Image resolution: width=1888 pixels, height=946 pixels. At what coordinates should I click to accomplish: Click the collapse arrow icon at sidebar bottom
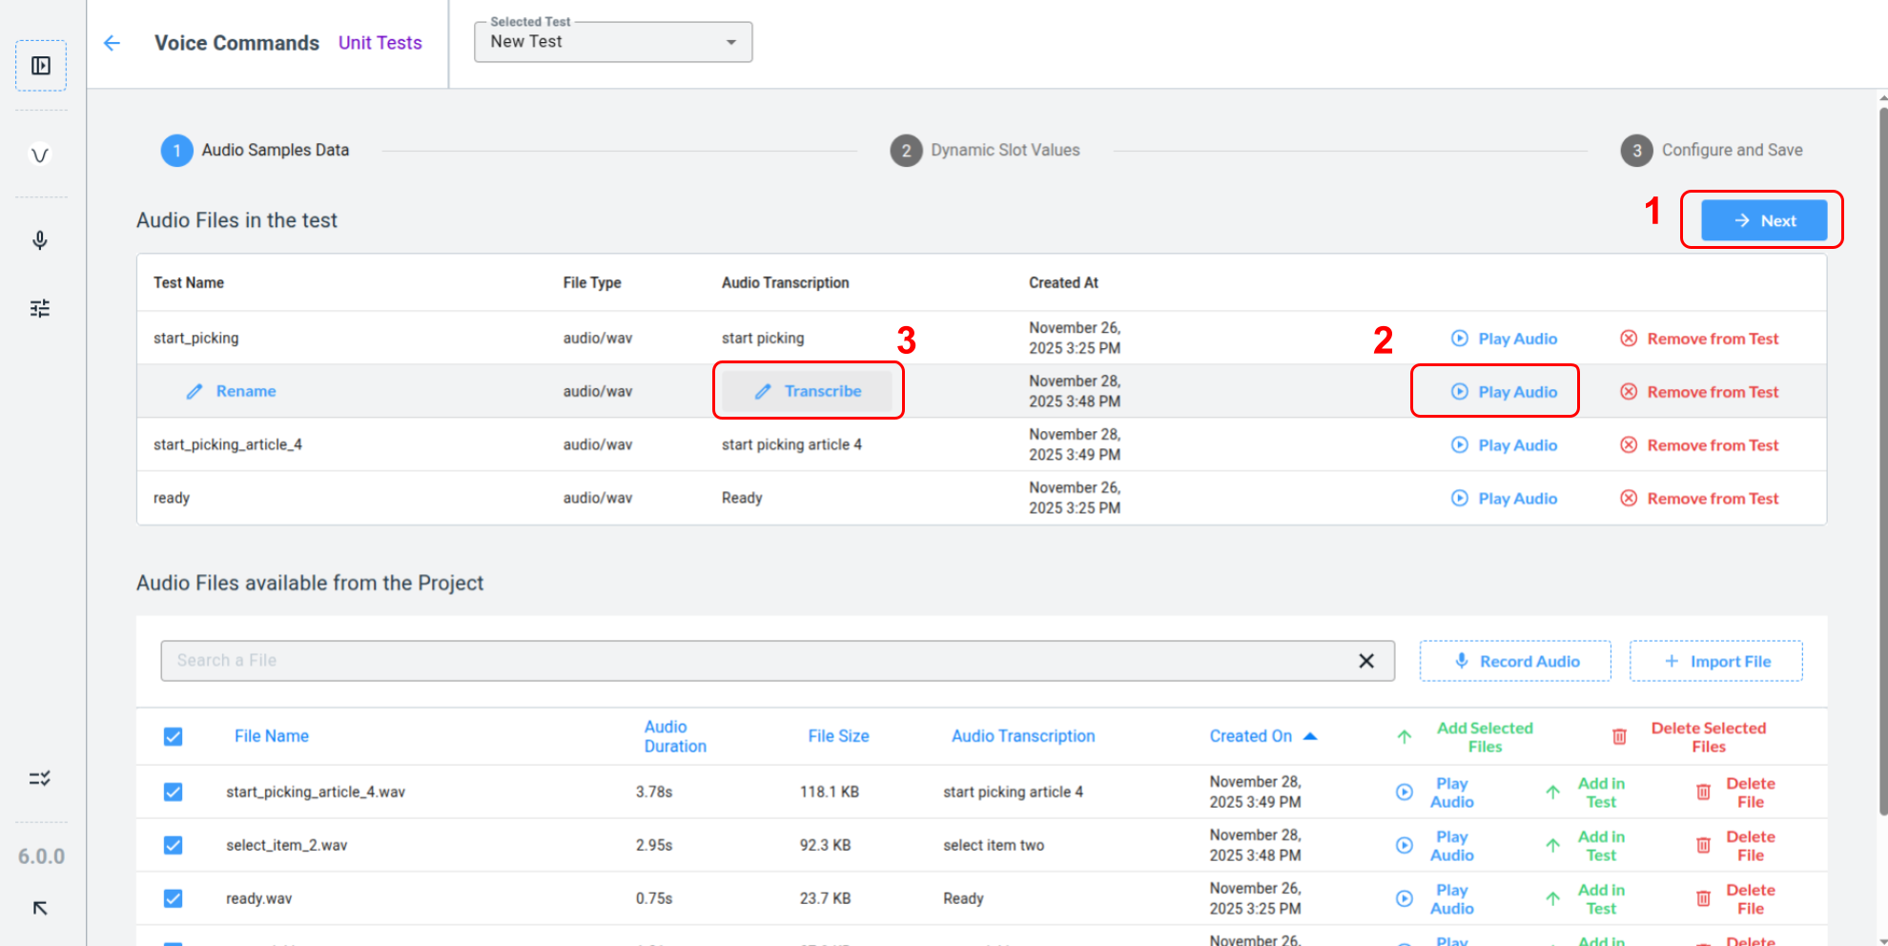[x=40, y=908]
